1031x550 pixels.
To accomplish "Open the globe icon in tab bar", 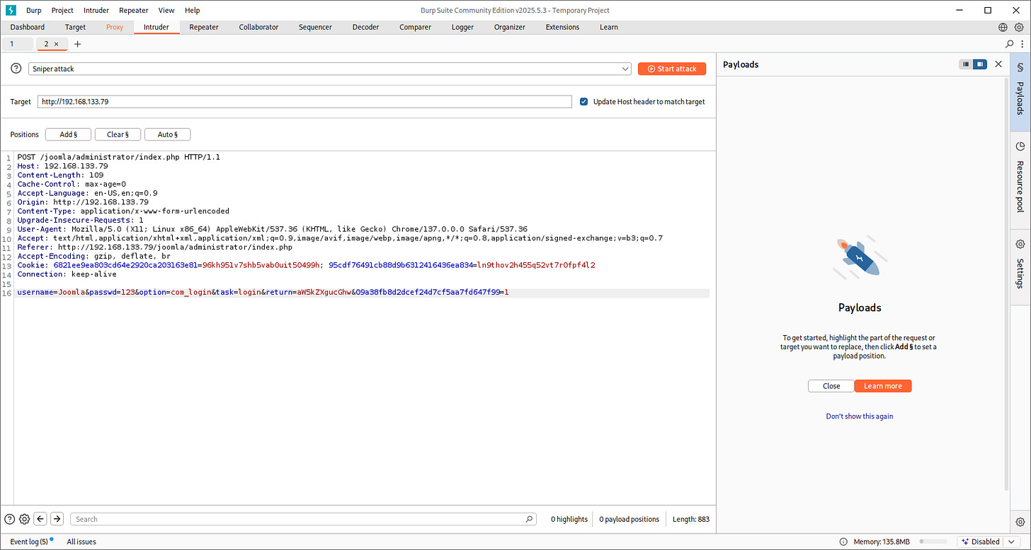I will coord(1003,27).
